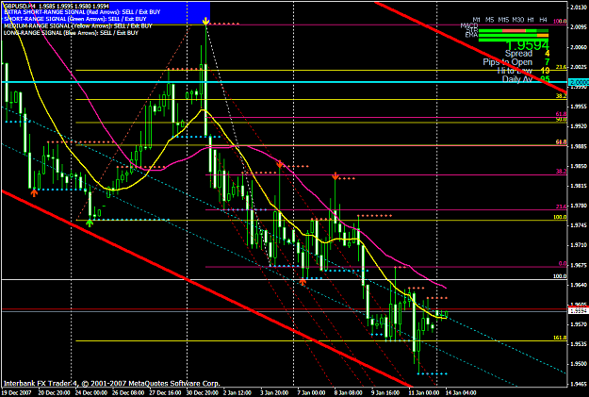
Task: Click the EMA indicator row label
Action: pyautogui.click(x=471, y=35)
